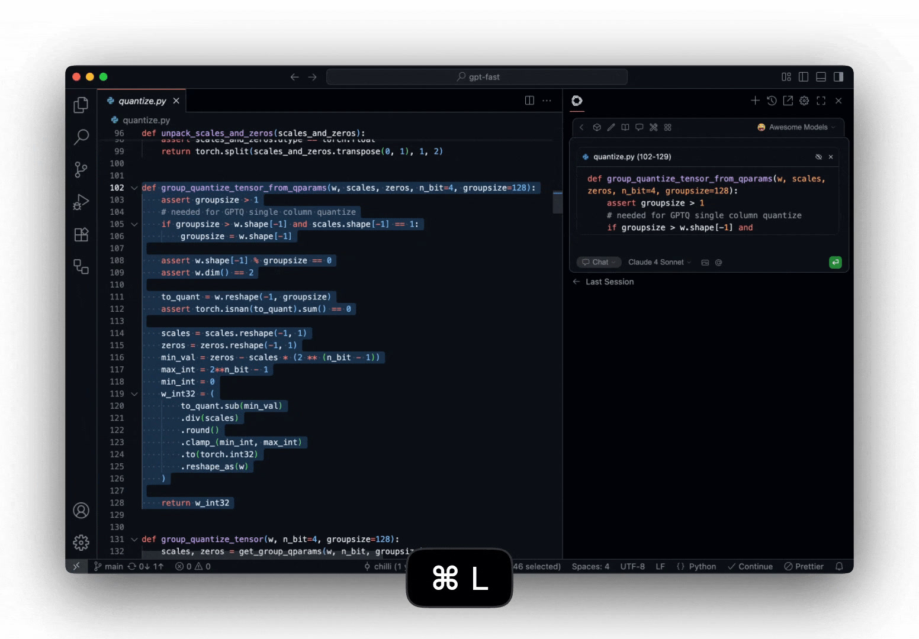919x639 pixels.
Task: Open editor More Actions ellipsis menu
Action: 547,101
